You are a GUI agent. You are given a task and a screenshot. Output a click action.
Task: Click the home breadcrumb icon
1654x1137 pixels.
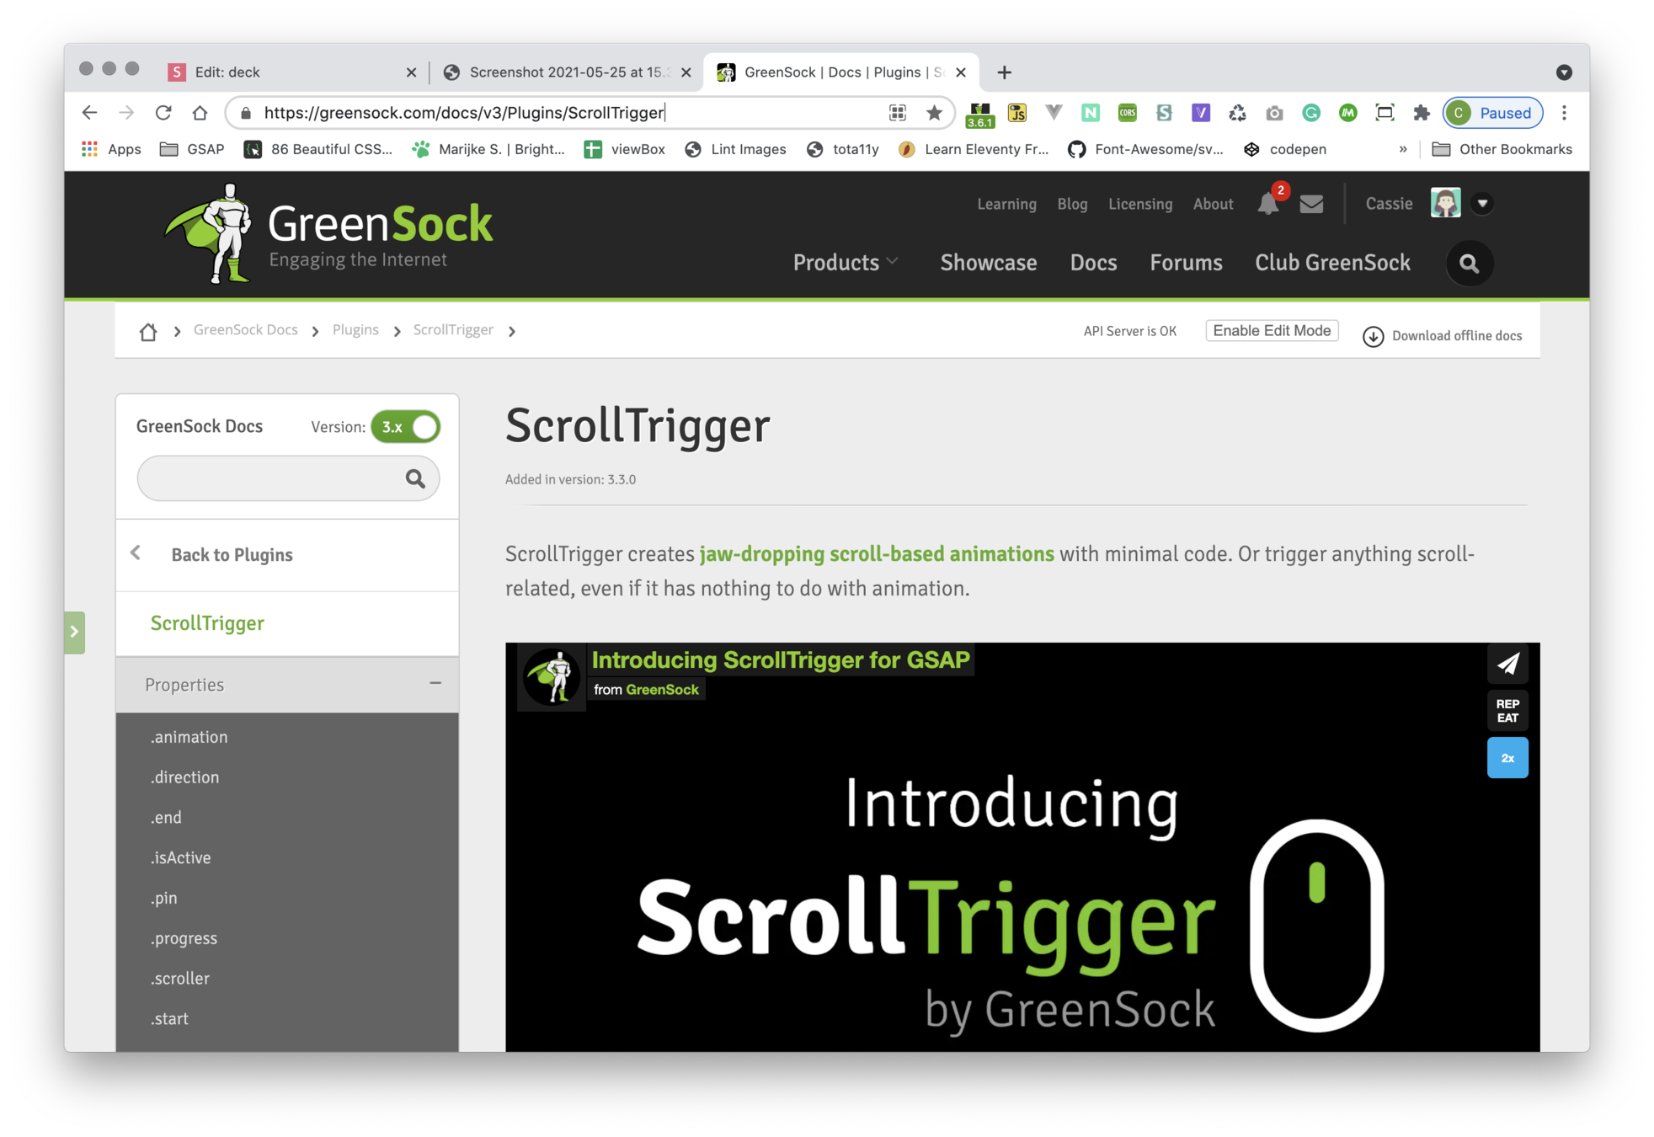pyautogui.click(x=148, y=331)
